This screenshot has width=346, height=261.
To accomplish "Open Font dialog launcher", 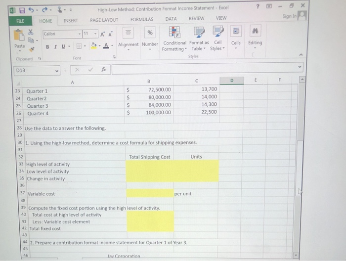I will point(114,57).
